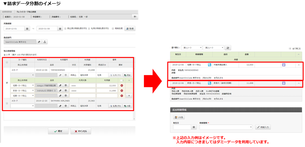Click the 利用額 field showing 11,698
305x147 pixels.
pos(106,90)
